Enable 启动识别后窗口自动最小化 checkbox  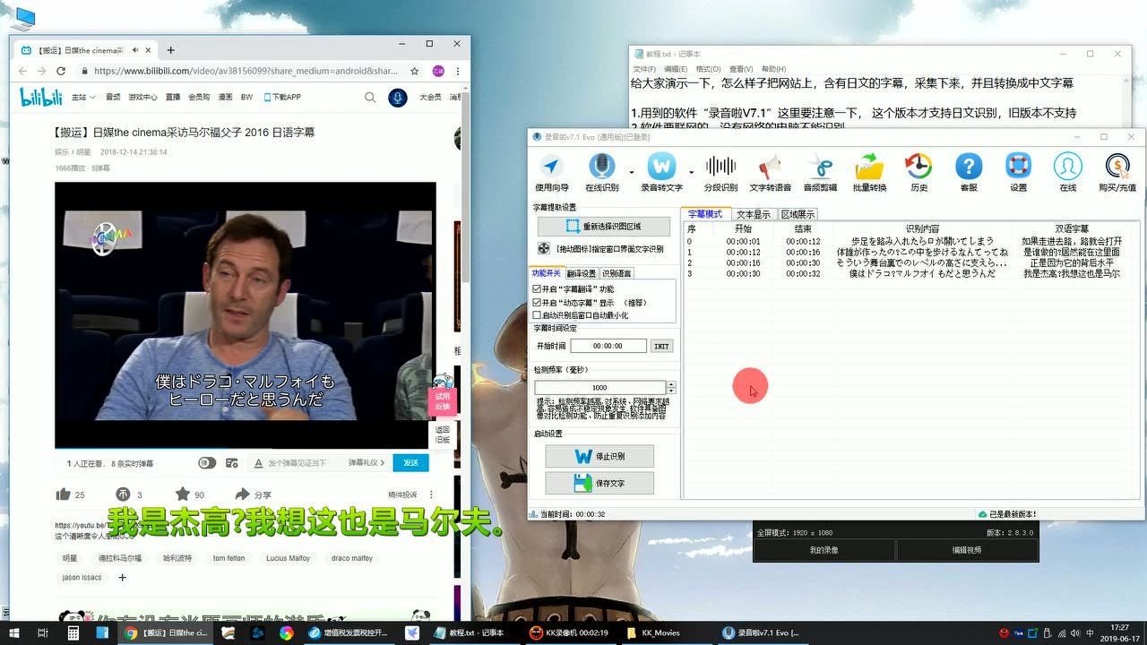click(x=537, y=315)
